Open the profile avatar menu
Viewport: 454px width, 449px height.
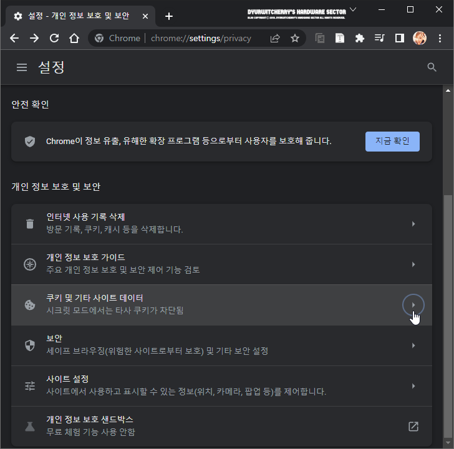click(420, 38)
